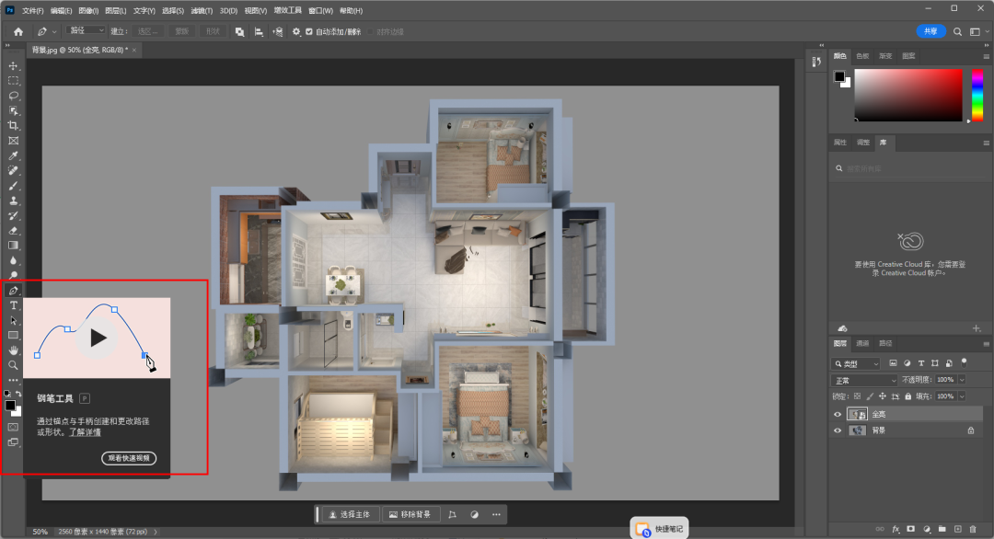Click the 共享 share button
This screenshot has width=994, height=539.
coord(930,31)
